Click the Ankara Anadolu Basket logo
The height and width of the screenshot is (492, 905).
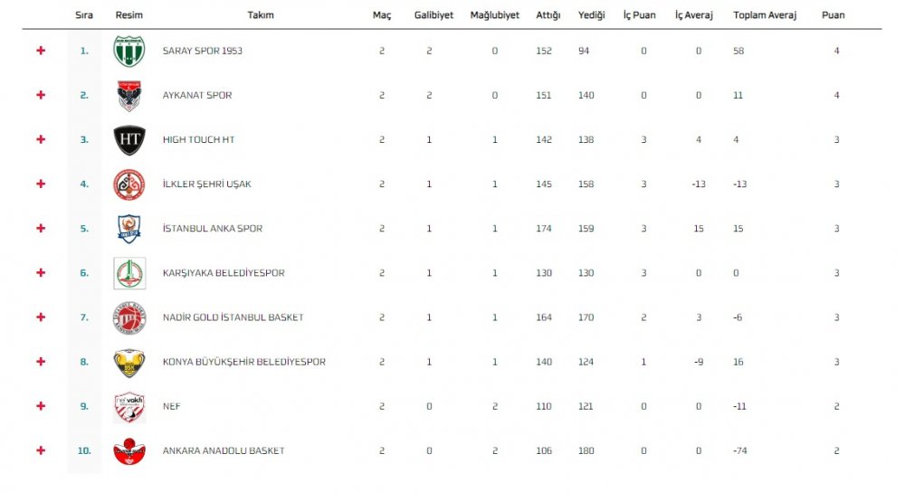pos(129,451)
